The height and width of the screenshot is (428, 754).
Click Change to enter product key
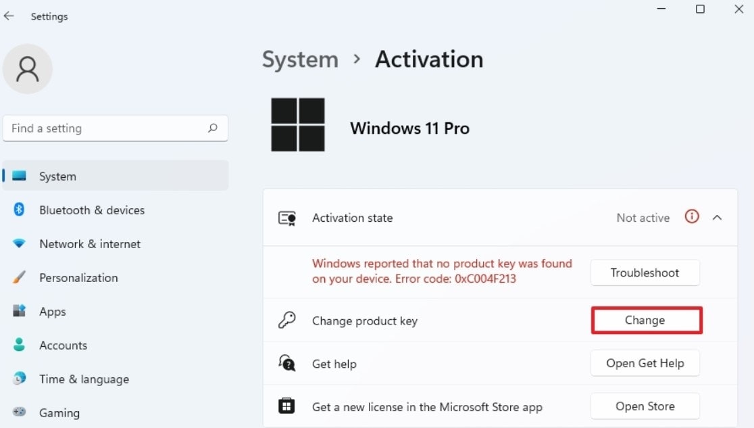coord(647,320)
